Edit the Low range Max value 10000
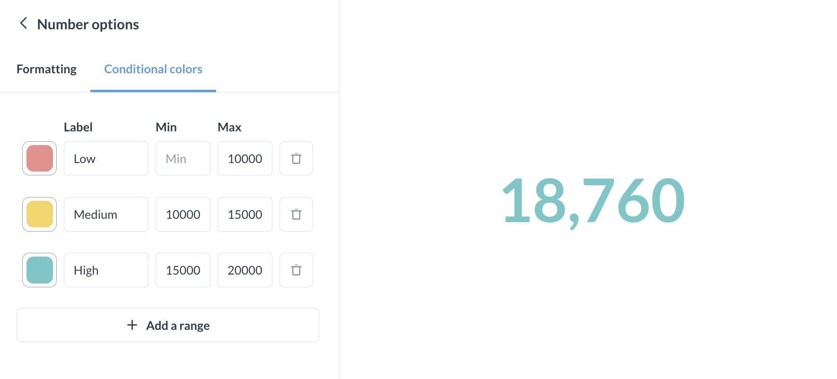Screen dimensions: 837x379 click(244, 158)
